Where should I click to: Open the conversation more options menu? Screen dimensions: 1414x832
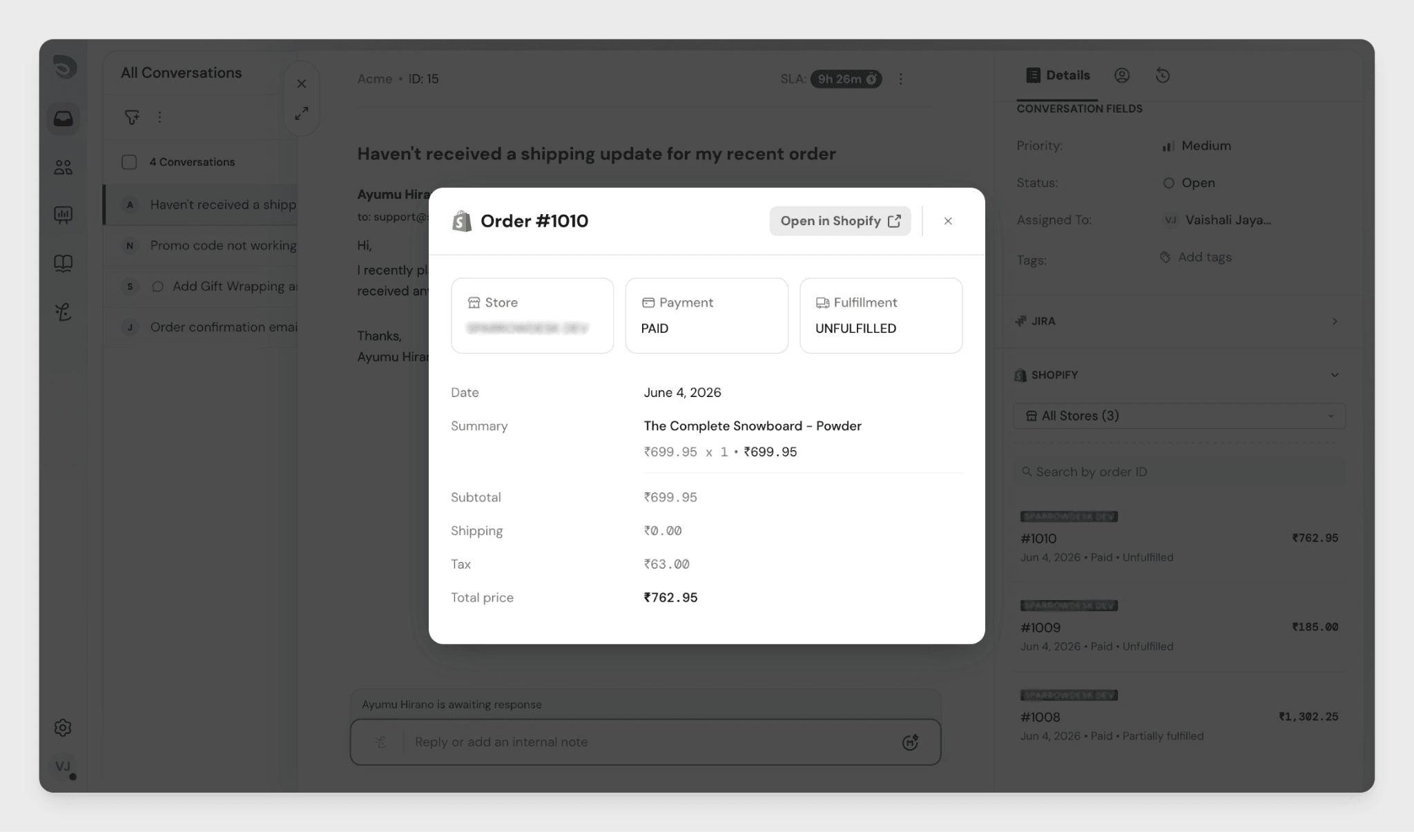901,79
